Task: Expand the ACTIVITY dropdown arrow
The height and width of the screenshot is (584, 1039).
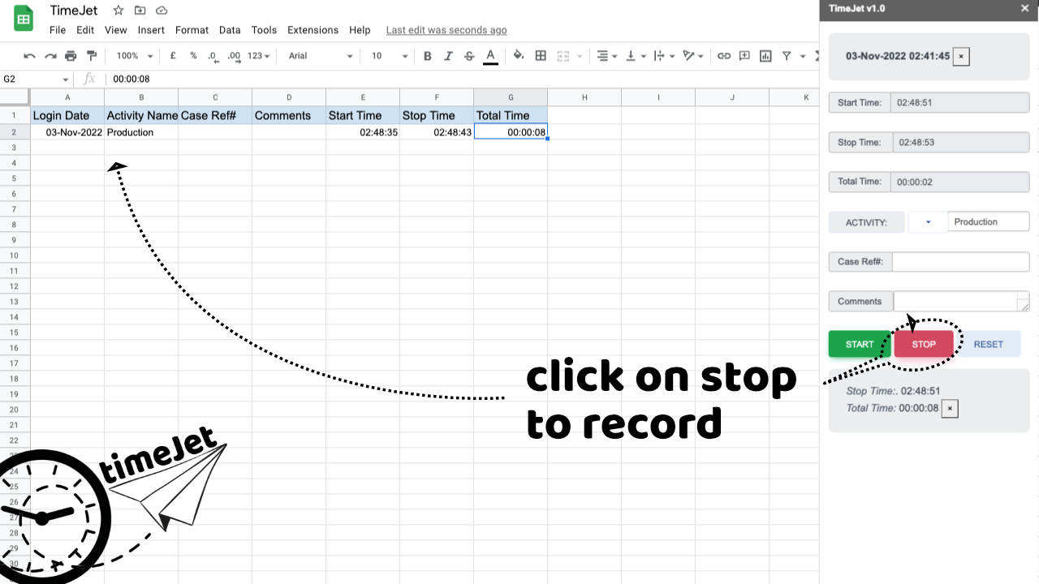Action: click(x=928, y=222)
